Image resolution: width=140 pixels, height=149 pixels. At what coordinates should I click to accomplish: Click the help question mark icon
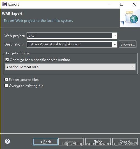(x=7, y=141)
